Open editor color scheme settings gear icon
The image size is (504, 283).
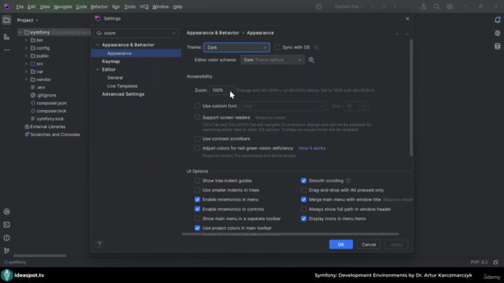click(x=311, y=60)
